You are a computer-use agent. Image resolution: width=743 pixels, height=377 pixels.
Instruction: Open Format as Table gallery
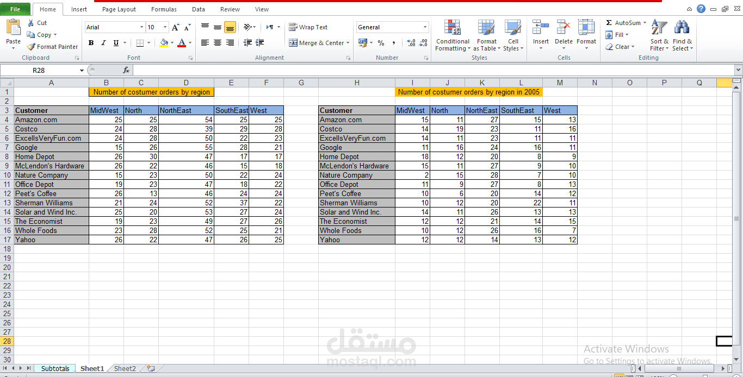pyautogui.click(x=486, y=36)
